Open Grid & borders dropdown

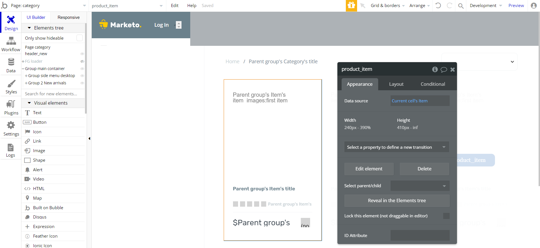[387, 6]
